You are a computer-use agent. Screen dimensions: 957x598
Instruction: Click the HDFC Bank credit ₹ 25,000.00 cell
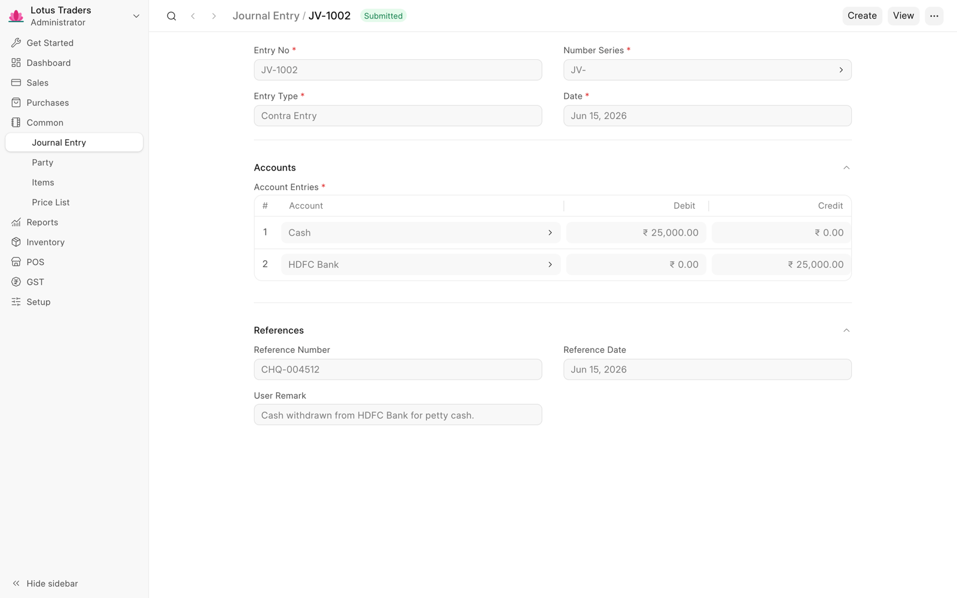click(781, 264)
